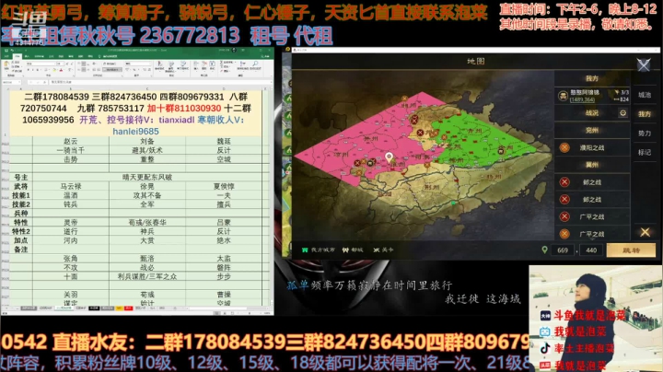This screenshot has width=663, height=372.
Task: Switch to the 城池 map tab
Action: pos(645,95)
